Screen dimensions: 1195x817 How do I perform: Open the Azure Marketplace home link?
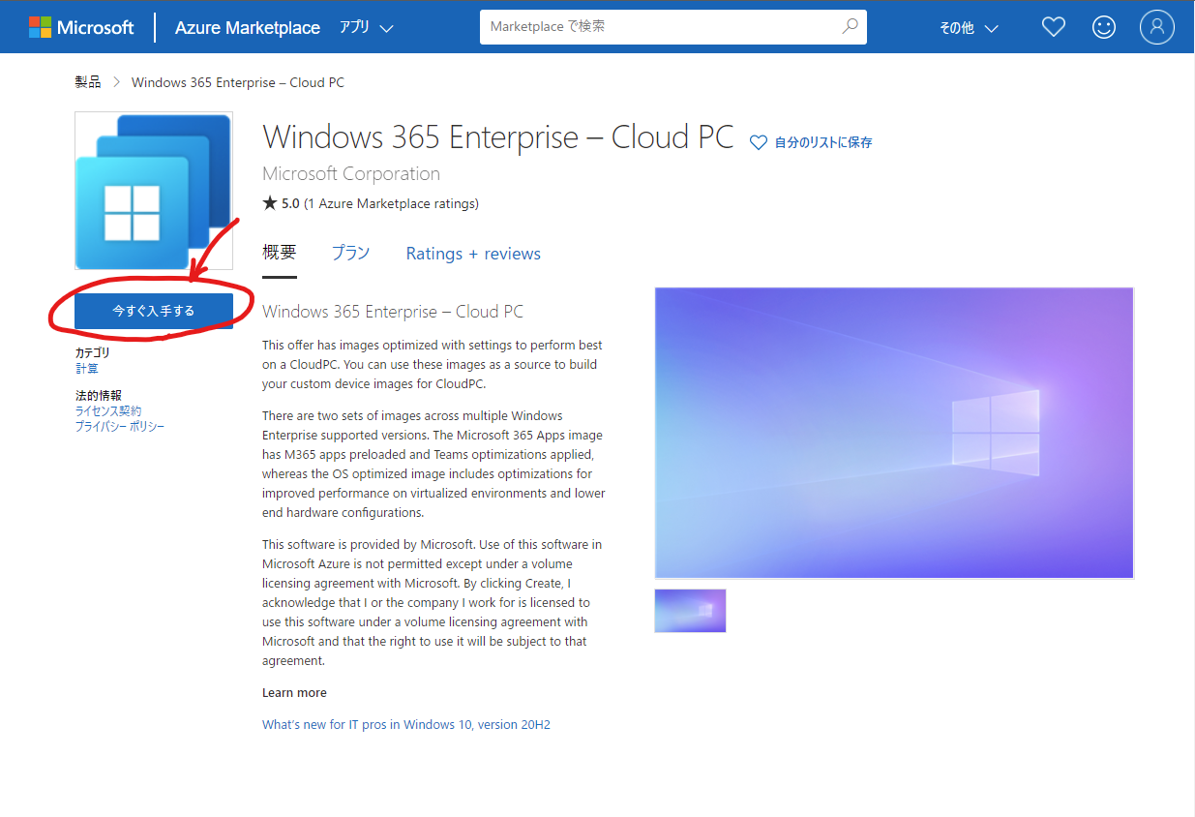click(247, 28)
